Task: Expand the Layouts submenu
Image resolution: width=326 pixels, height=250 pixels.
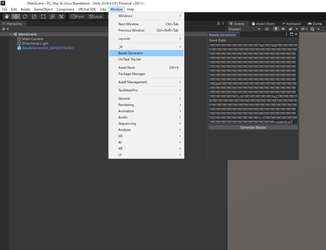Action: tap(146, 38)
